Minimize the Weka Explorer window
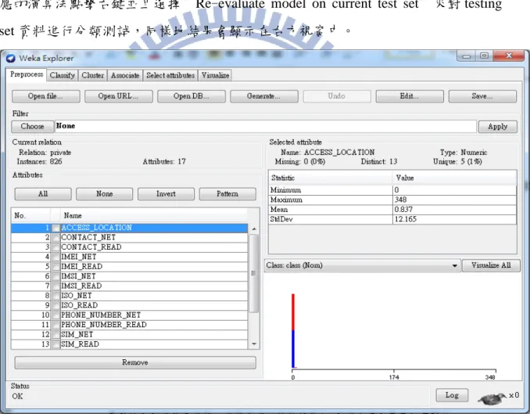This screenshot has height=414, width=530. pyautogui.click(x=467, y=56)
